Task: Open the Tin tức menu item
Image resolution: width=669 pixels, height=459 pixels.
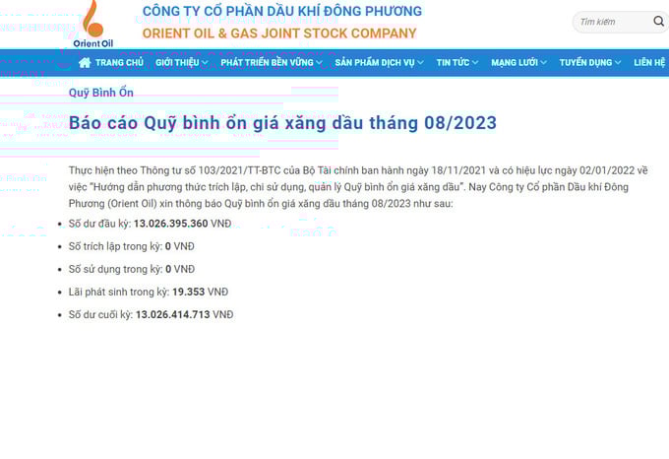Action: (453, 62)
